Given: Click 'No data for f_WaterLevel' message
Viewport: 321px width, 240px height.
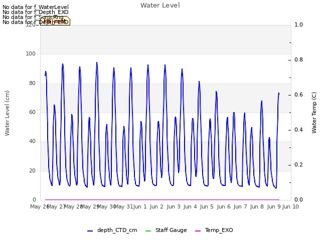Looking at the screenshot, I should 36,7.
